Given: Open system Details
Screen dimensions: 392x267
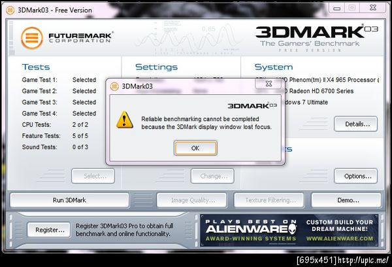Looking at the screenshot, I should (x=356, y=124).
